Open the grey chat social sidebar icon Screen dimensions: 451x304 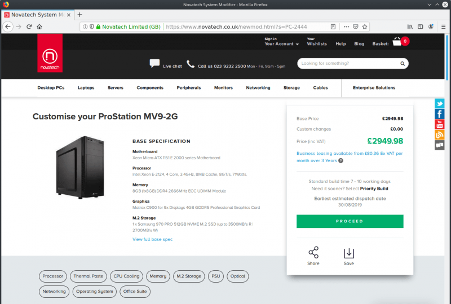[439, 145]
